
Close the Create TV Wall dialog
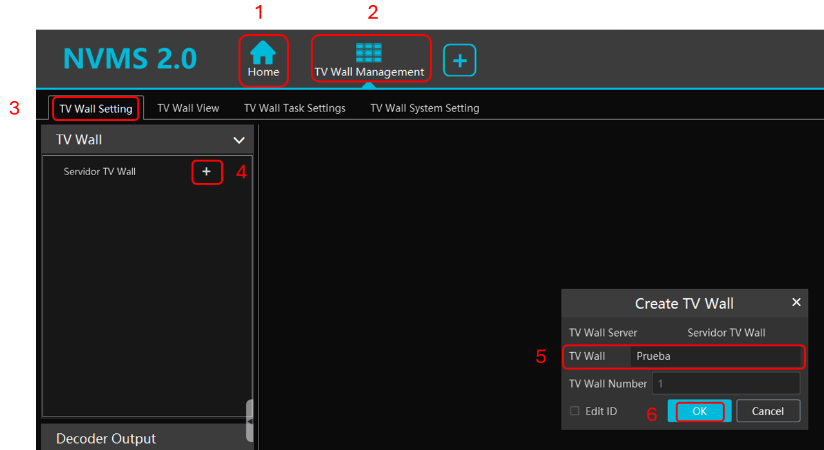[796, 303]
